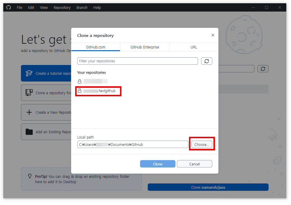Click the lock icon of the first repository
Viewport: 291px width, 205px height.
click(80, 82)
